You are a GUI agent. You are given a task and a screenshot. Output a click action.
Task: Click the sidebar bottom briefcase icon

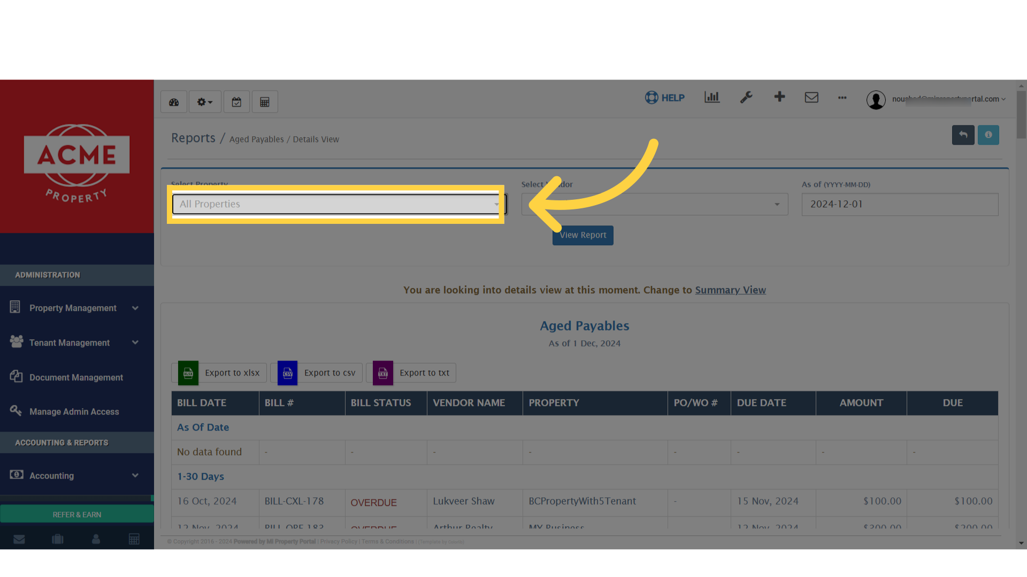coord(58,539)
